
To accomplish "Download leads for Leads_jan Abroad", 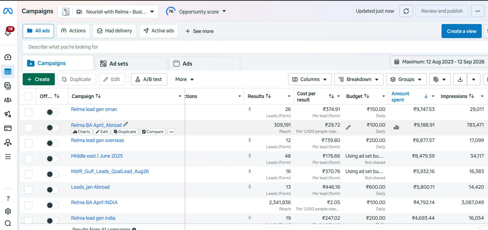I will (250, 187).
